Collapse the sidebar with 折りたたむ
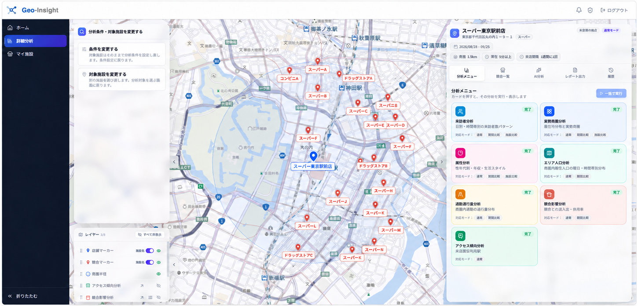Viewport: 638px width, 306px height. tap(23, 296)
